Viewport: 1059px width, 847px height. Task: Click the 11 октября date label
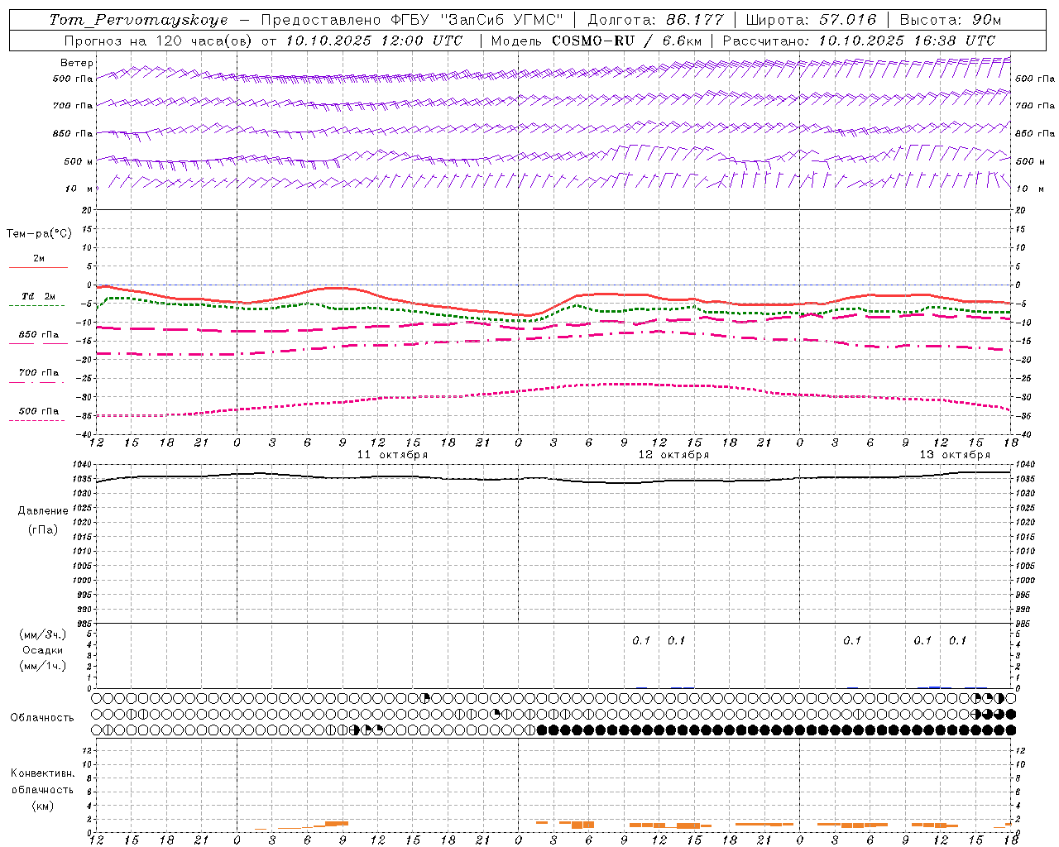(392, 455)
